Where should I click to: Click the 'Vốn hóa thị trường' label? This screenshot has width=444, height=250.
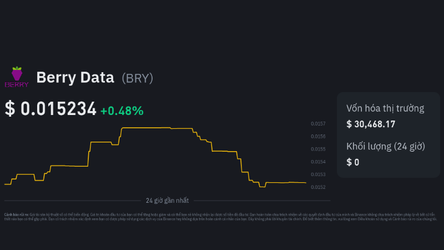385,108
